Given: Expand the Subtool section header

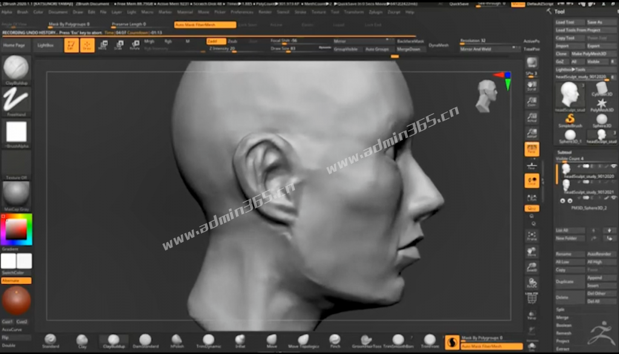Looking at the screenshot, I should (x=565, y=152).
